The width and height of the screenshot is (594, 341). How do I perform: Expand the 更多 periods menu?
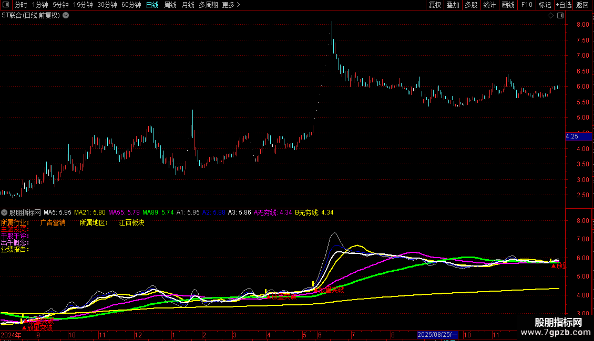point(231,5)
